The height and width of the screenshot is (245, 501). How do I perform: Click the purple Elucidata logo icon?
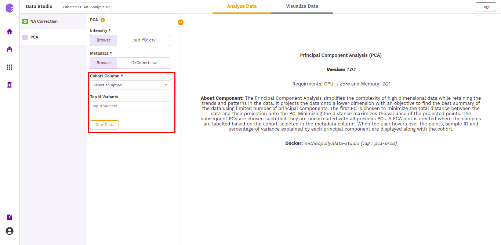(10, 8)
